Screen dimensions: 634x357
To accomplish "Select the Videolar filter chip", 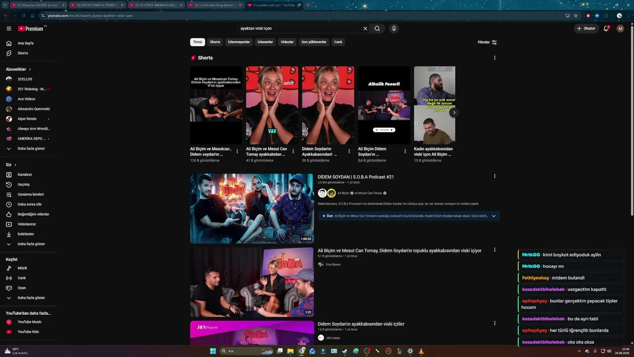I will (x=287, y=42).
